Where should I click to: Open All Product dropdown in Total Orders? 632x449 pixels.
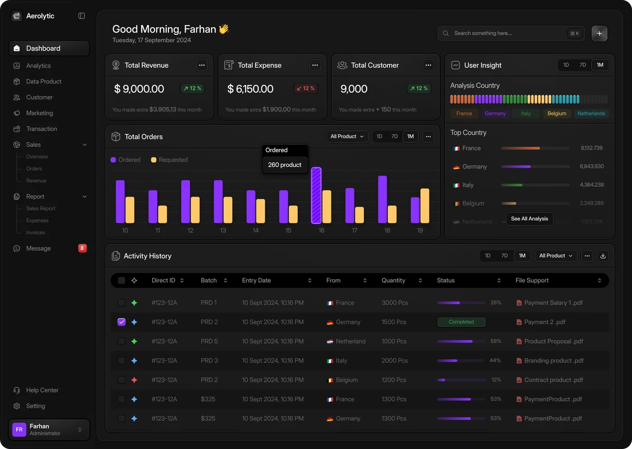pos(347,137)
